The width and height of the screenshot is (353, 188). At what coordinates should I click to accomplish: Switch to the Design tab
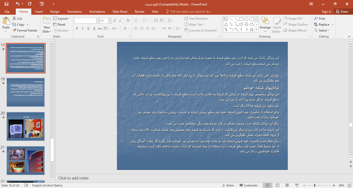55,12
